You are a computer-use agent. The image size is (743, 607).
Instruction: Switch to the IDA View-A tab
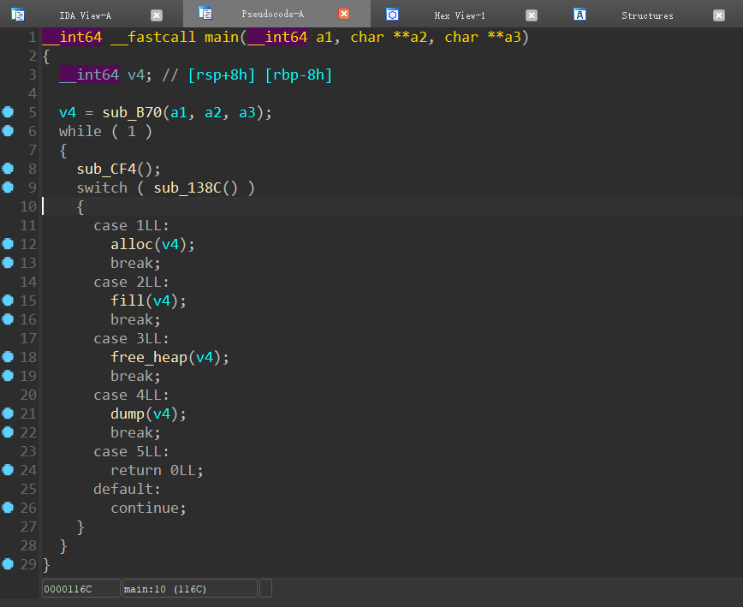[86, 14]
